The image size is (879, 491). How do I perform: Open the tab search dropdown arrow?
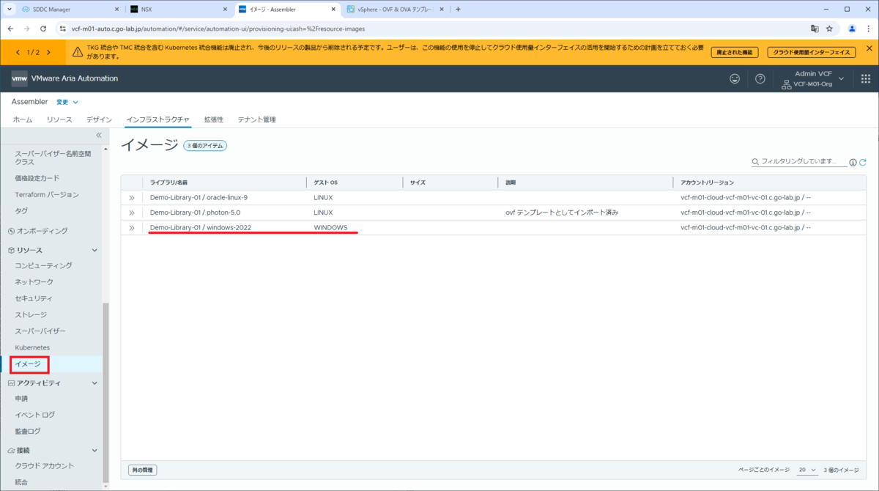[x=10, y=10]
